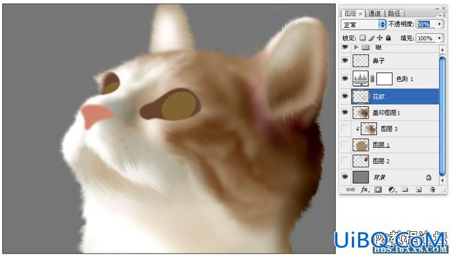Hide the 色阶 1 adjustment layer

coord(345,78)
